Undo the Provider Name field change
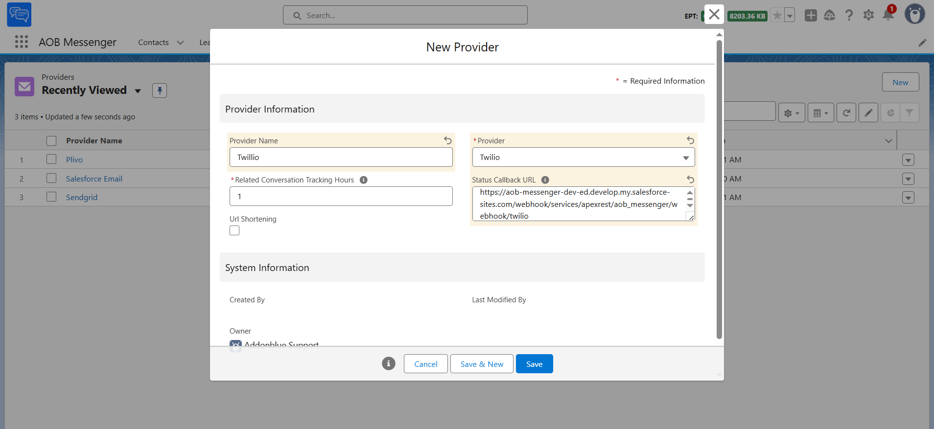Viewport: 934px width, 429px height. pyautogui.click(x=448, y=140)
